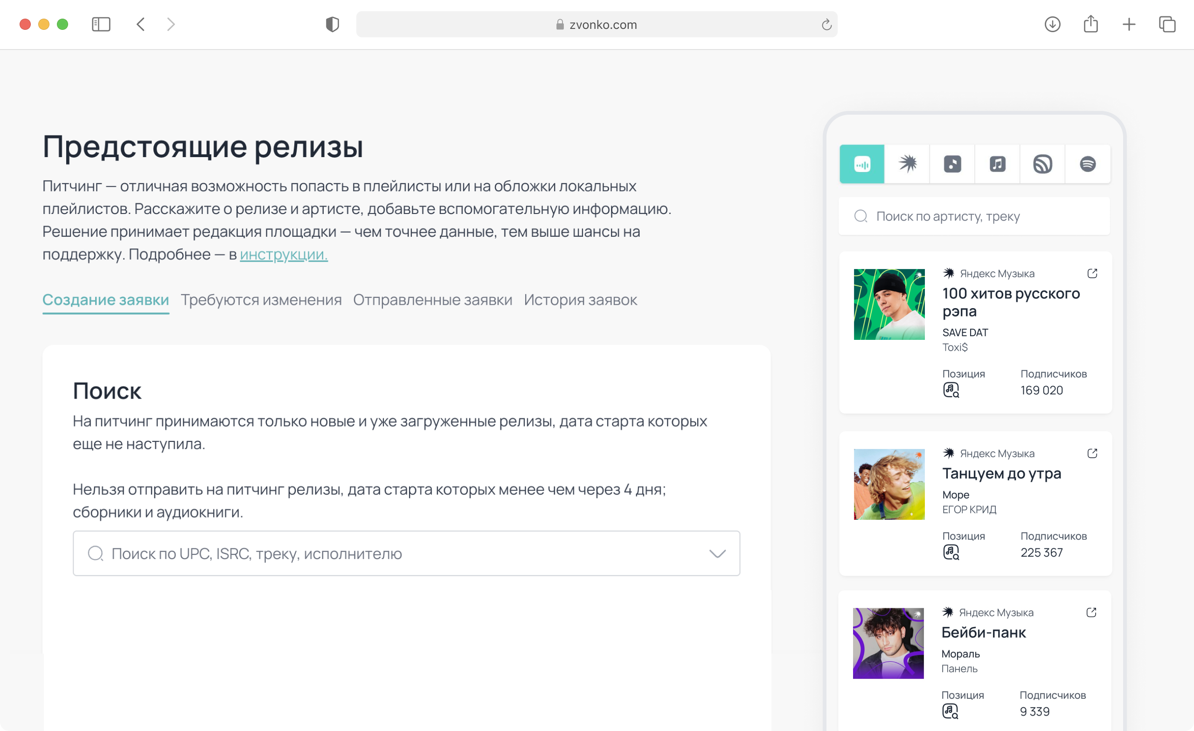
Task: Switch to Требуются изменения tab
Action: 261,300
